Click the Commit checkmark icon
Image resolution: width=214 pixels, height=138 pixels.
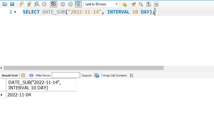click(63, 4)
